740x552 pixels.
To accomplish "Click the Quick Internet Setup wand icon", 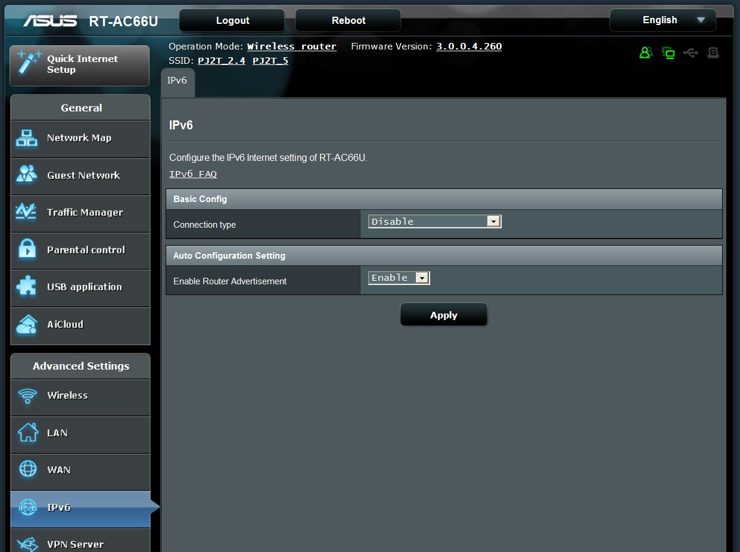I will tap(29, 61).
